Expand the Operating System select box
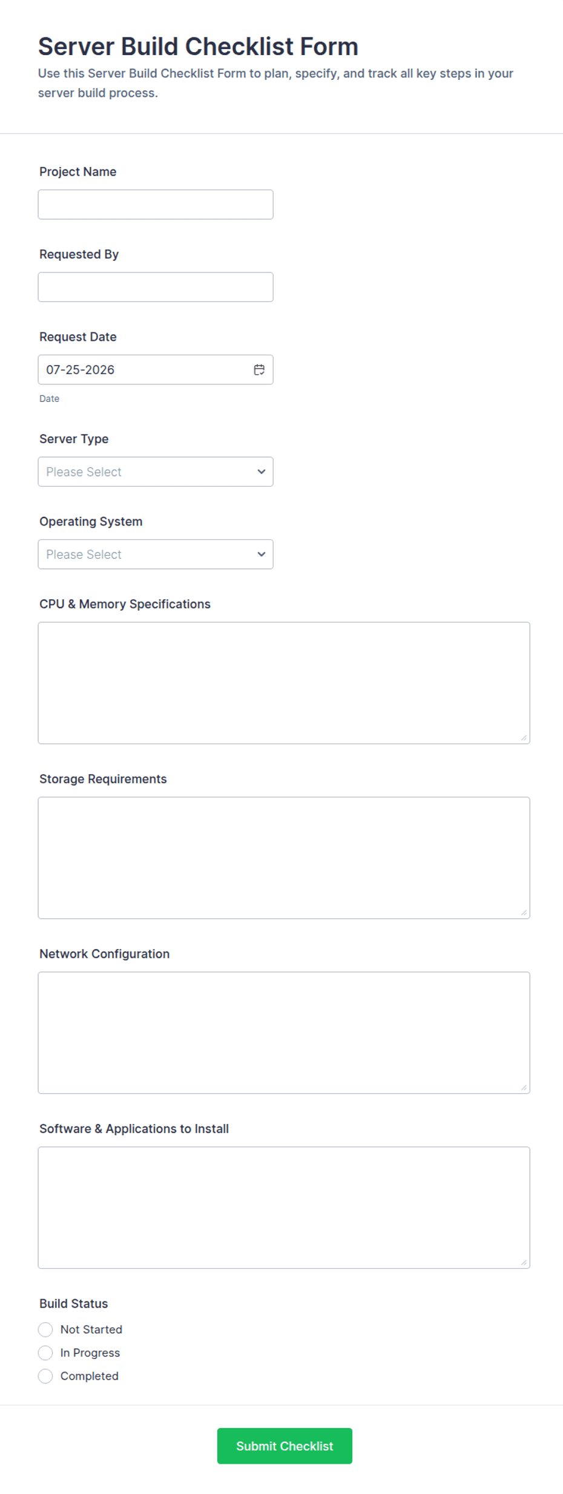Screen dimensions: 563x1494 coord(156,554)
